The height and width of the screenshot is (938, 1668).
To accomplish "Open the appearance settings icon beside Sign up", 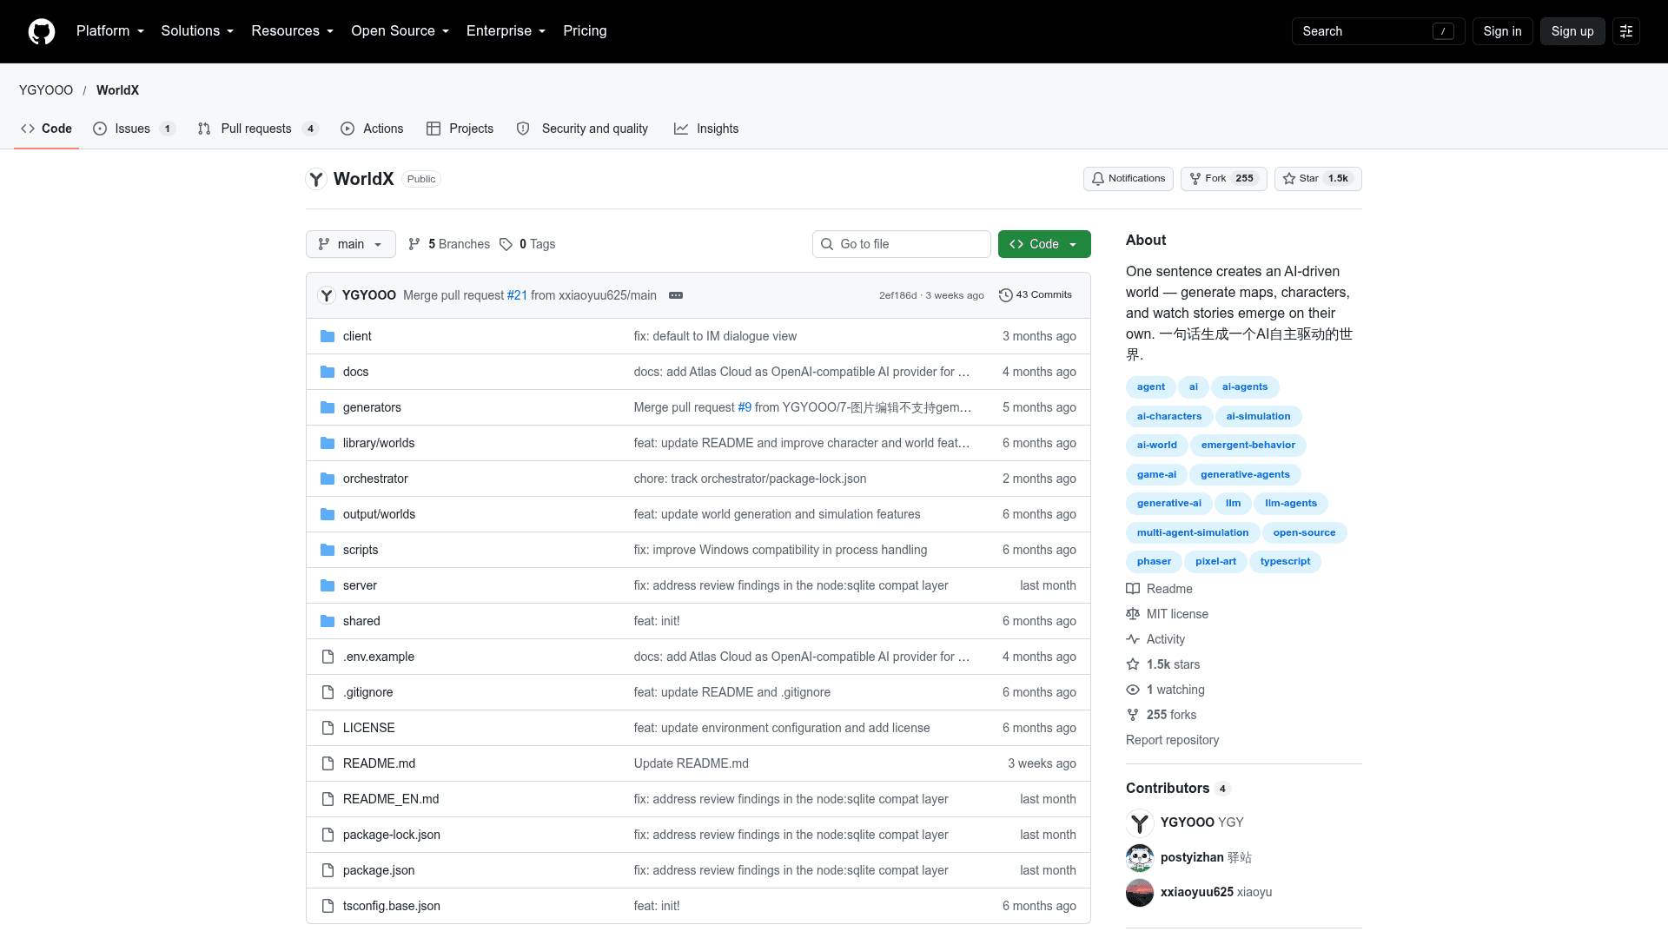I will coord(1626,31).
